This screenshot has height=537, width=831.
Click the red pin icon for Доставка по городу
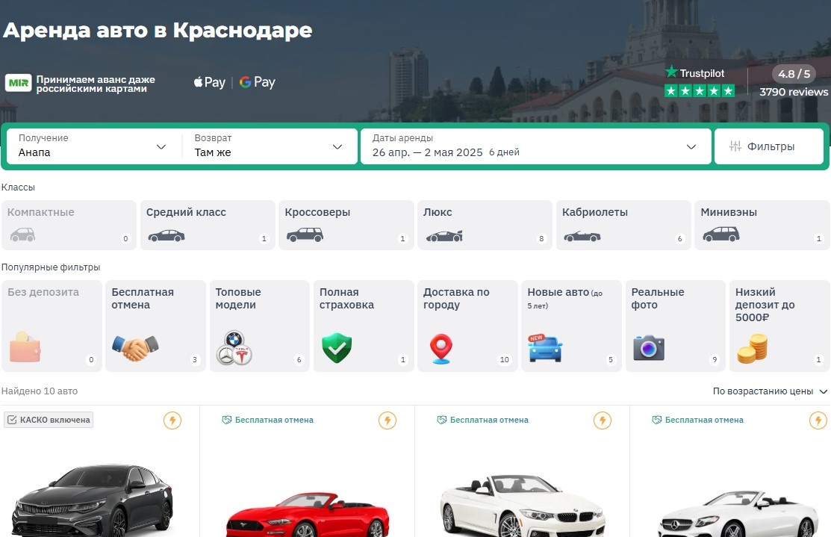coord(441,347)
